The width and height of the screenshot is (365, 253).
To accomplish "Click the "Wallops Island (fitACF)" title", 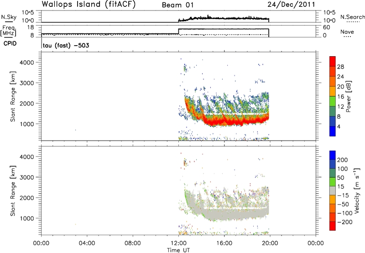I will (x=89, y=5).
